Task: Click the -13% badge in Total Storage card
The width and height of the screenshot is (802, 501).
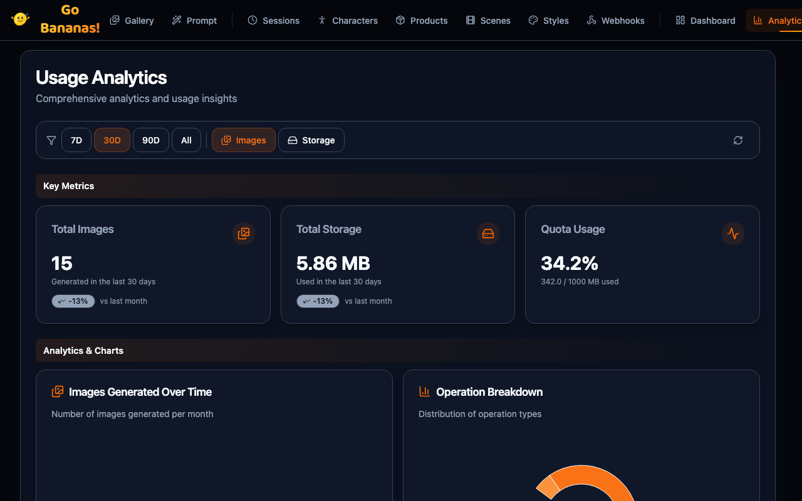Action: pos(318,301)
